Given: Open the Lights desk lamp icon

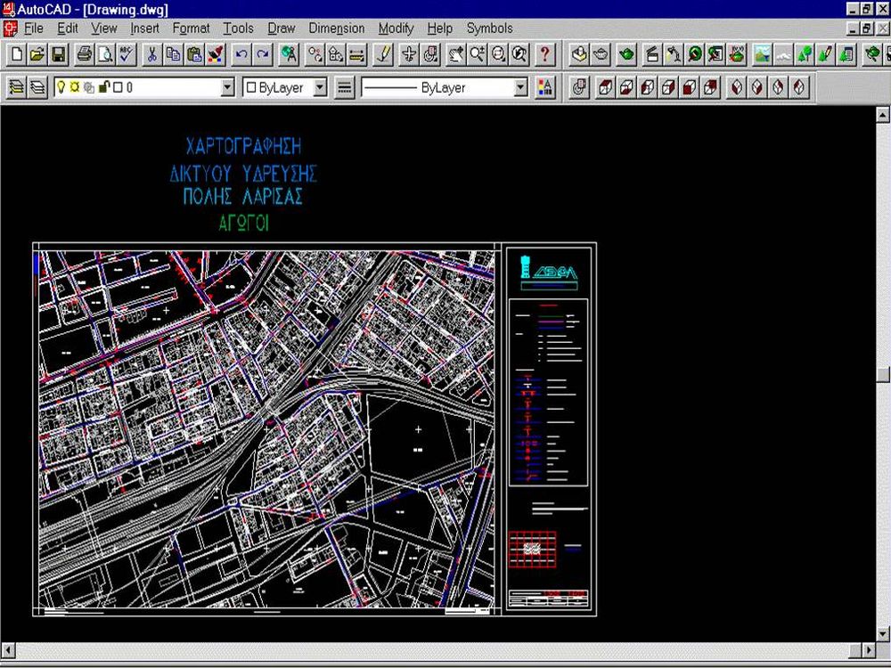Looking at the screenshot, I should pos(674,54).
